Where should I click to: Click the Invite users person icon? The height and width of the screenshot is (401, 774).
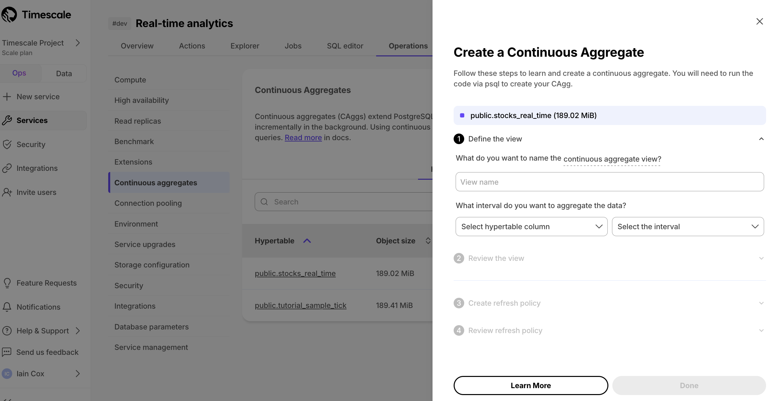7,192
